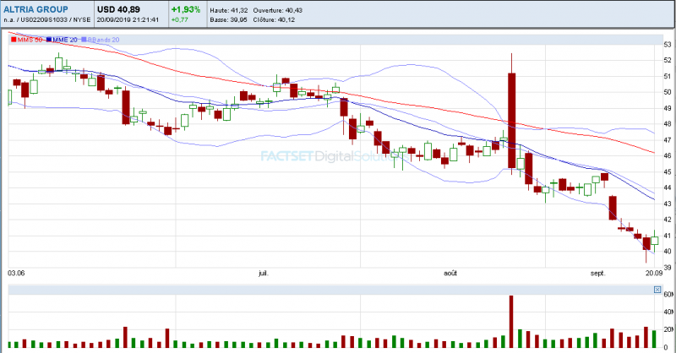The image size is (676, 353).
Task: Toggle the MME 20 legend entry
Action: coord(62,40)
